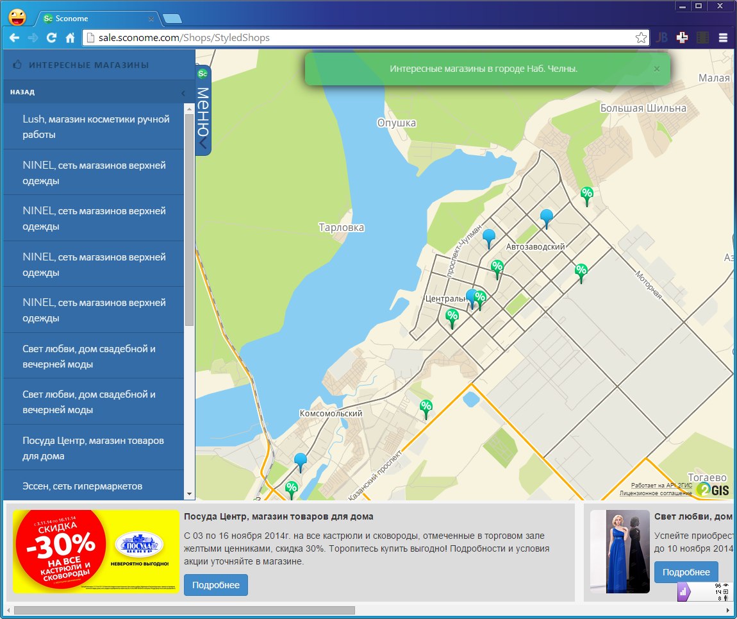
Task: Select the blue map pin above Автозаводский
Action: click(546, 218)
